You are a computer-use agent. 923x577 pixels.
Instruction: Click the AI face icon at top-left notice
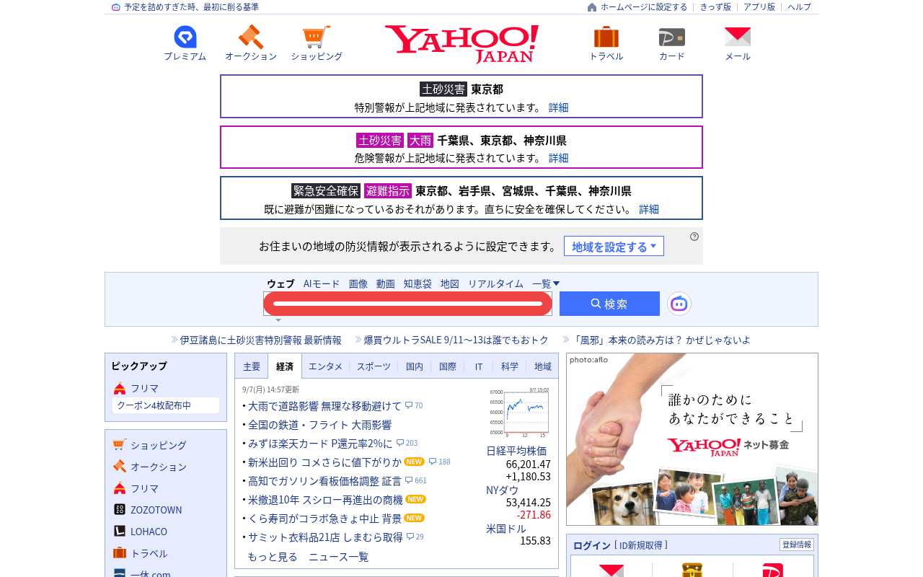(x=116, y=7)
